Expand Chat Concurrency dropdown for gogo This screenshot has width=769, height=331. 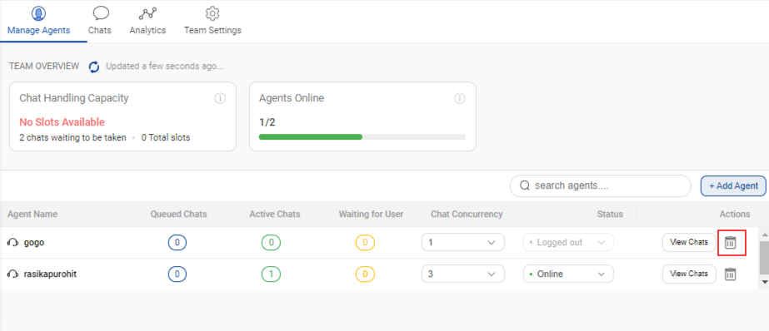(x=463, y=242)
